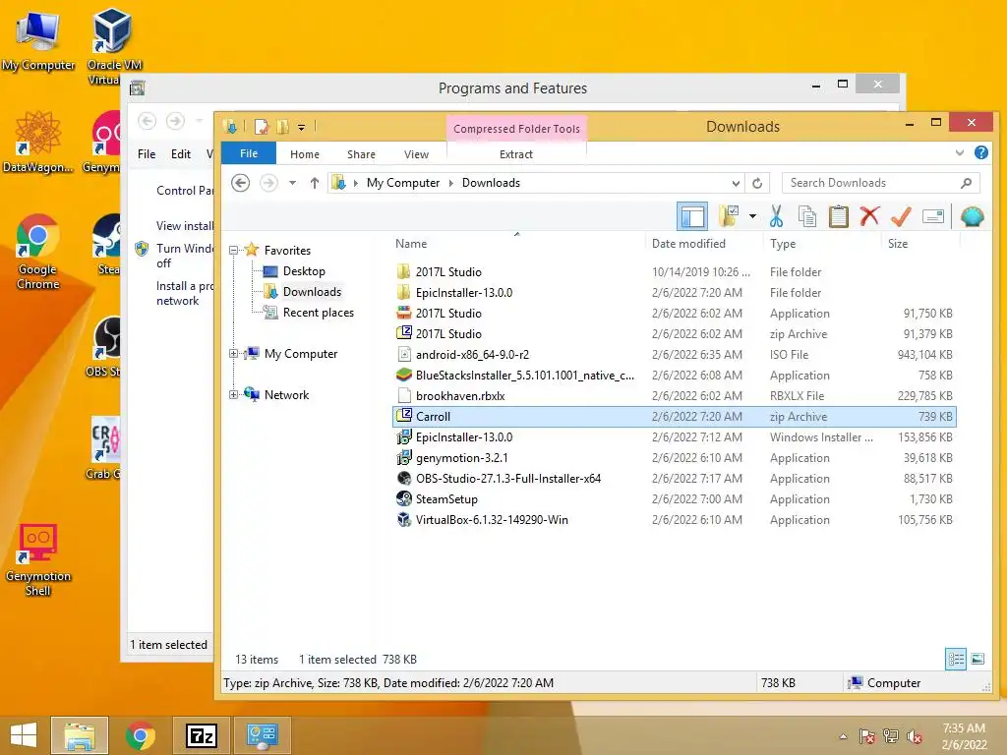Open Genymotion Shell desktop shortcut

pyautogui.click(x=38, y=559)
